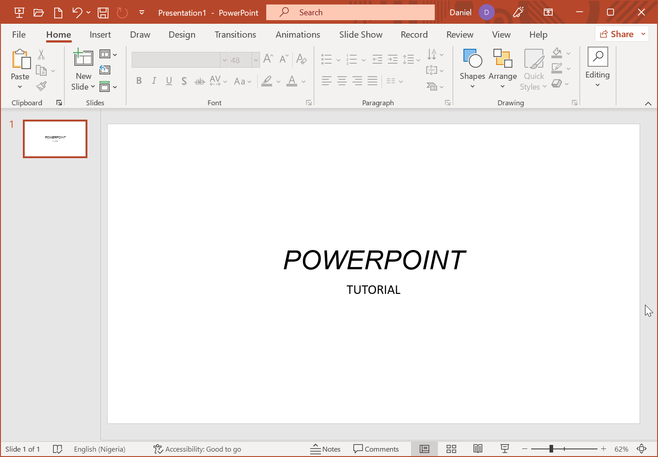Click the Format Painter icon
This screenshot has height=457, width=658.
click(42, 86)
